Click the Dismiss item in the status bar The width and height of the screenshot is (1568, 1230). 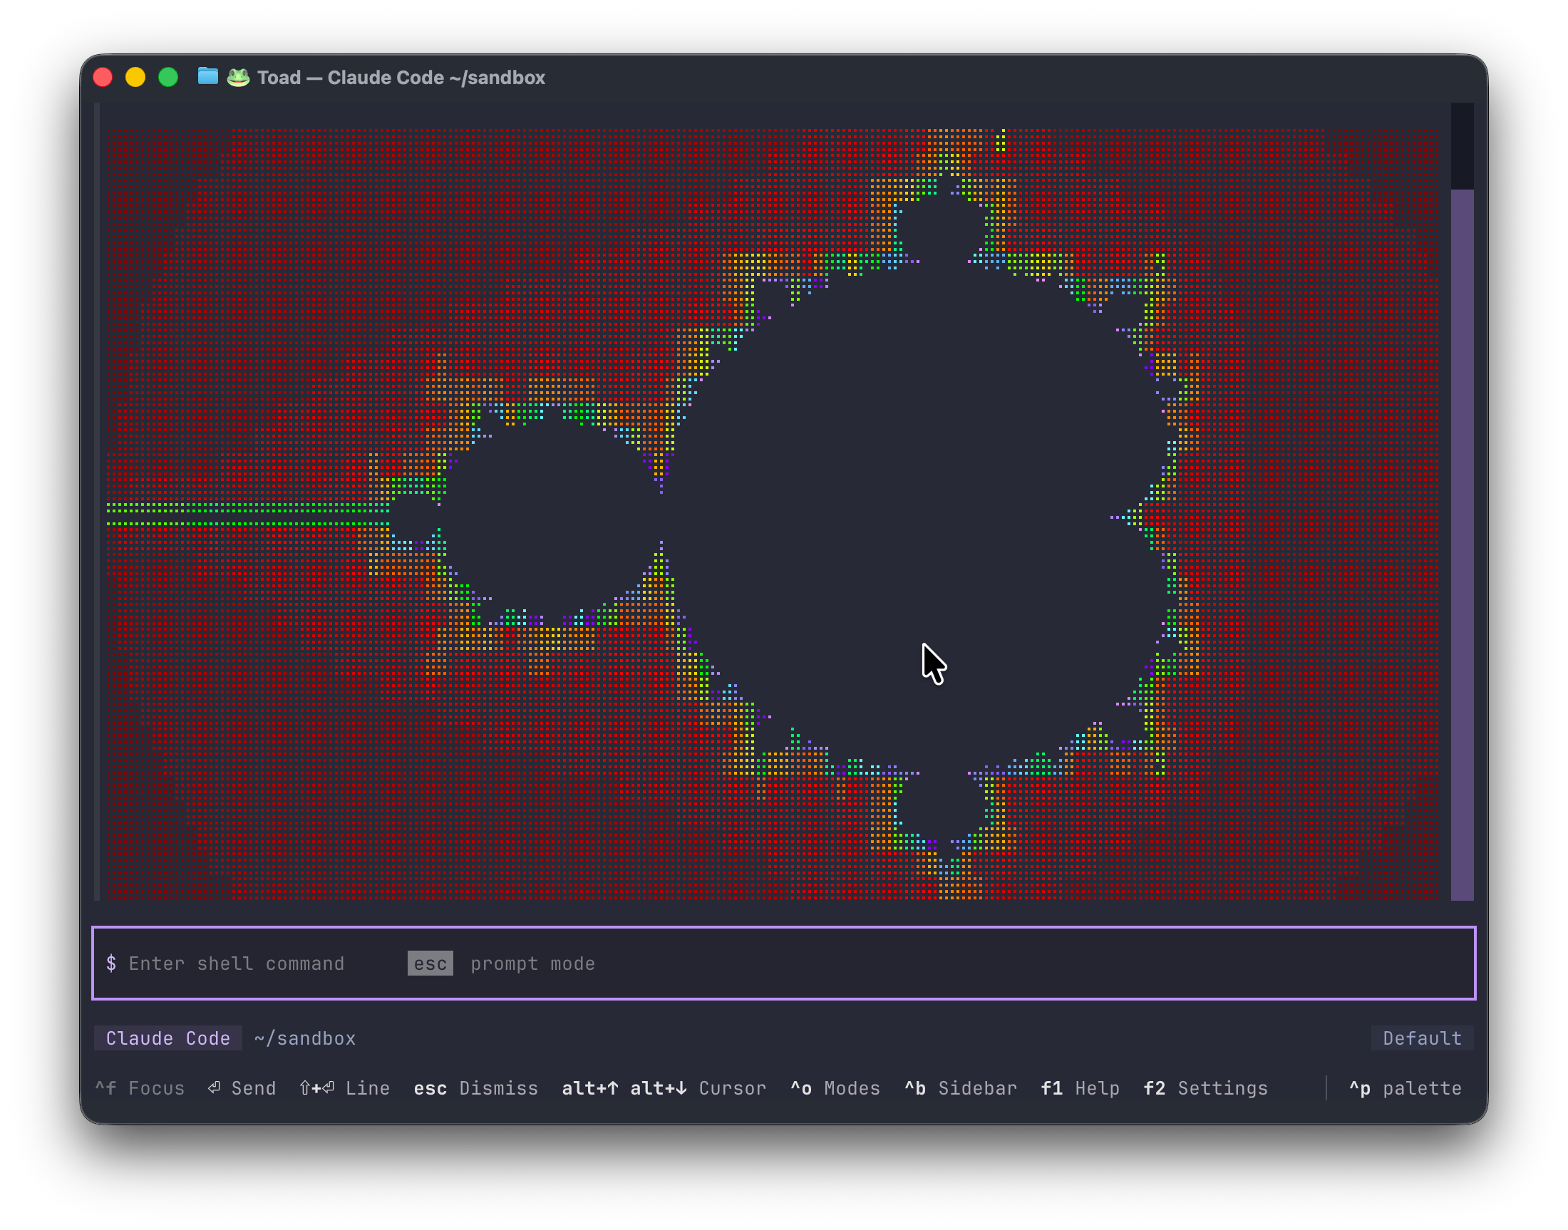(x=476, y=1089)
